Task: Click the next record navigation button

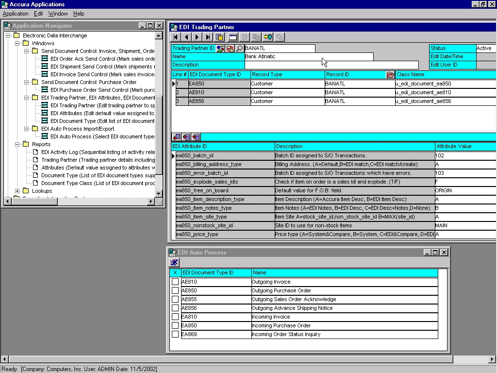Action: (x=198, y=37)
